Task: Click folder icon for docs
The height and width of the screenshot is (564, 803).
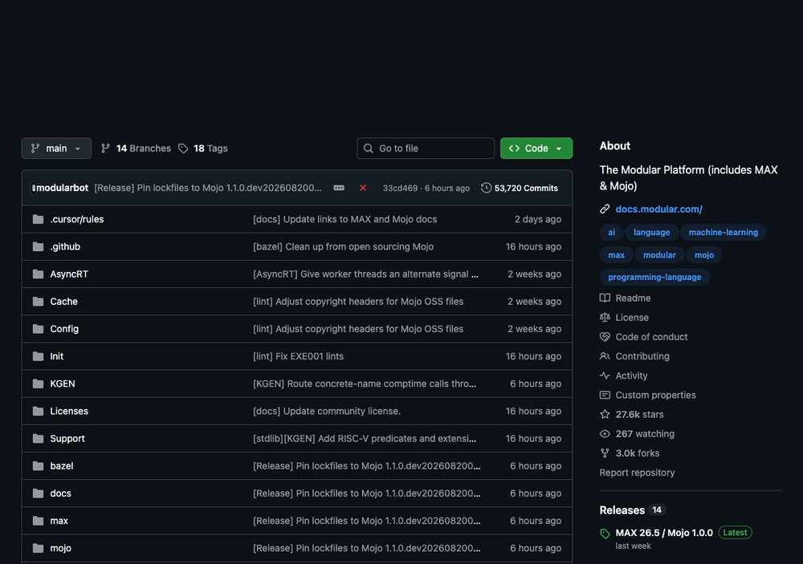Action: [38, 493]
